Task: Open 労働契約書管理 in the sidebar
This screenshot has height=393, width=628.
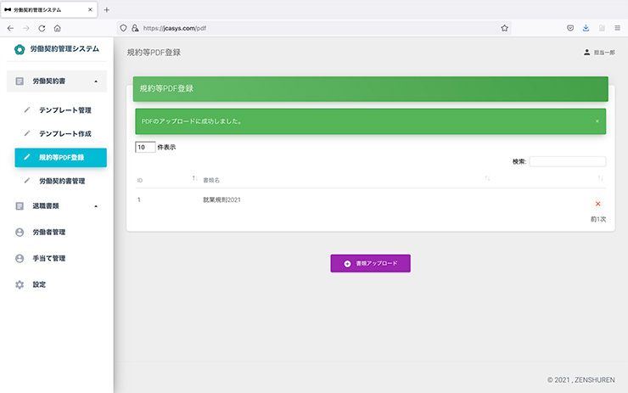Action: tap(62, 181)
